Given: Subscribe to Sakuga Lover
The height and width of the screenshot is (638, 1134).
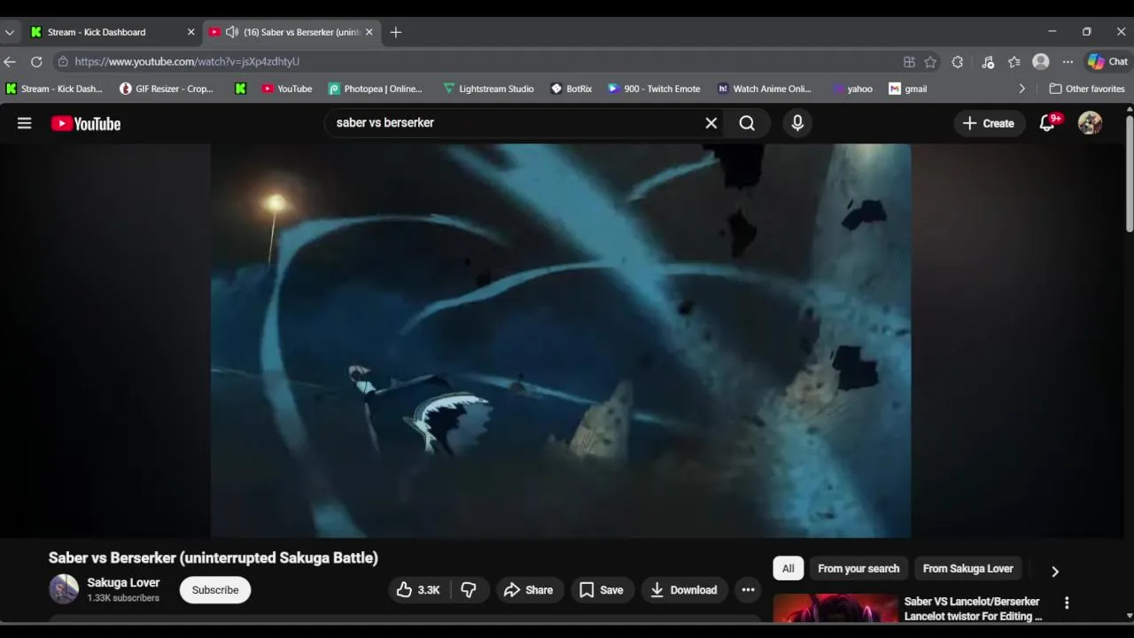Looking at the screenshot, I should pyautogui.click(x=215, y=590).
